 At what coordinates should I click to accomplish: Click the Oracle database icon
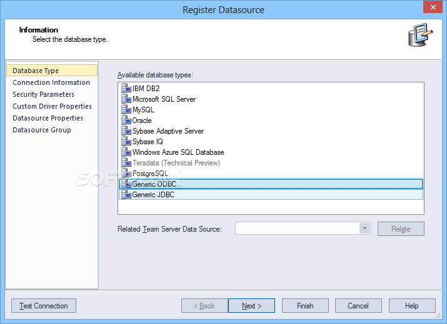[126, 120]
